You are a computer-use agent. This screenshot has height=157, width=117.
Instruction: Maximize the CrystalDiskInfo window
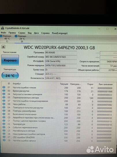(107, 29)
